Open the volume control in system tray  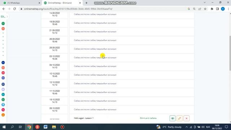(x=203, y=127)
